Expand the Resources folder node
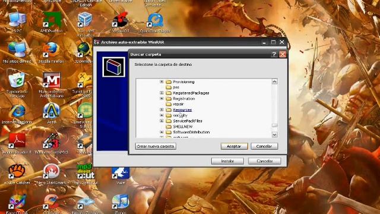380x214 pixels. click(161, 109)
